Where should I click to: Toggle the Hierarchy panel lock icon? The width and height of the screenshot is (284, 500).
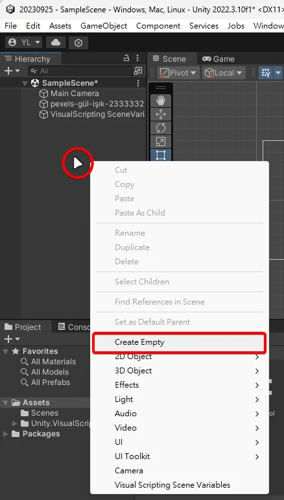(126, 58)
